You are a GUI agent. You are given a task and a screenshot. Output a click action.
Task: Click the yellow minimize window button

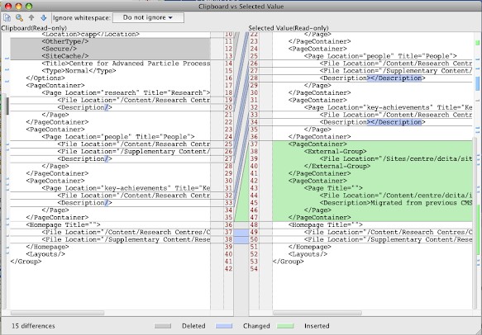pos(18,6)
